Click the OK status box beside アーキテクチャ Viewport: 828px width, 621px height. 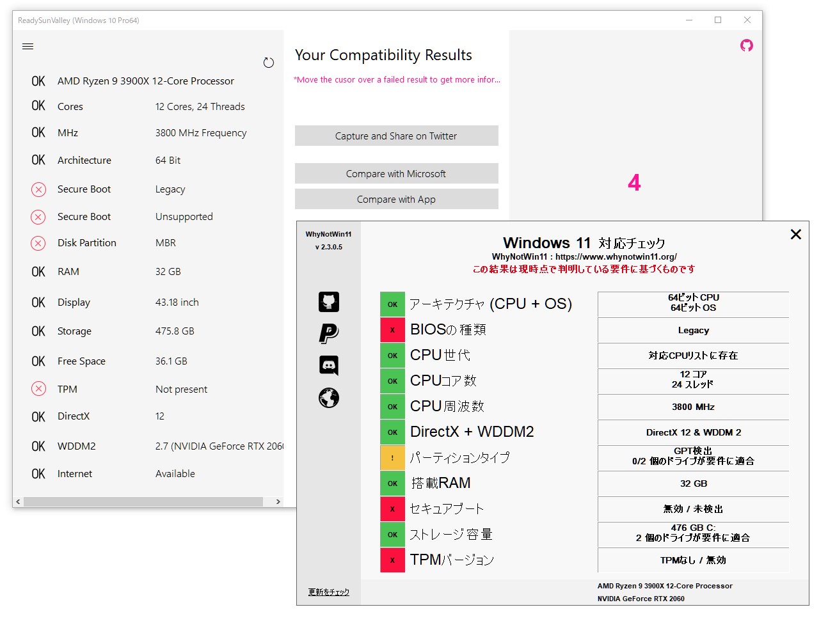coord(393,304)
